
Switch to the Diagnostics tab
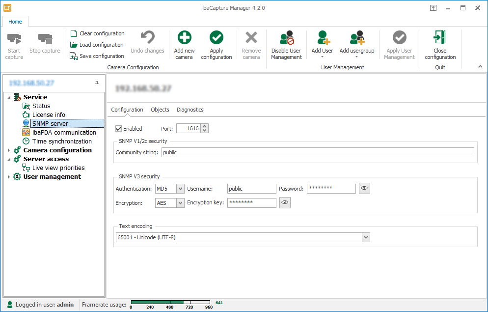tap(190, 110)
